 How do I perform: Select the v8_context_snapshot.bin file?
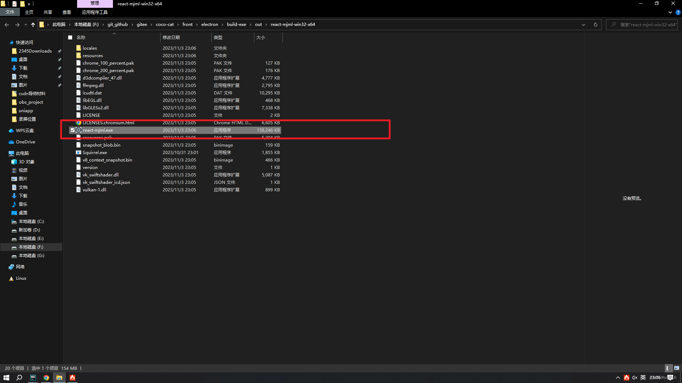click(174, 160)
